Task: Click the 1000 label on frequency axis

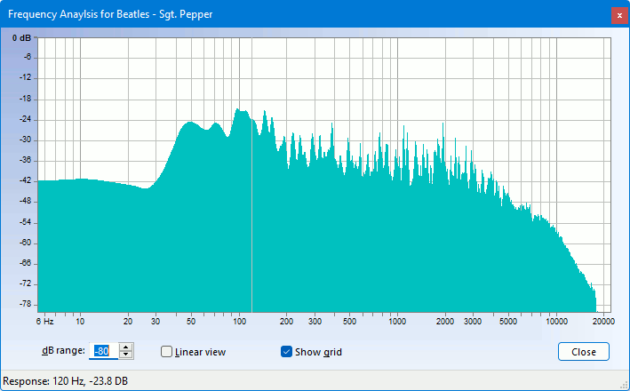Action: [397, 320]
